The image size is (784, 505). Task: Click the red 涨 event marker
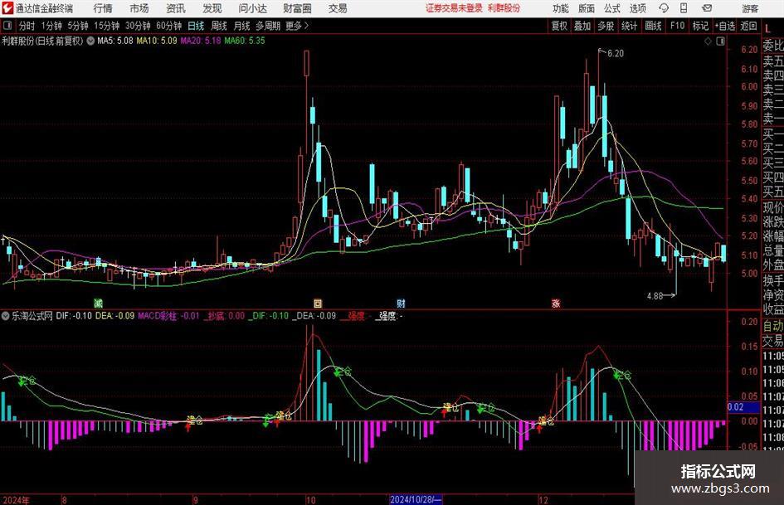556,303
